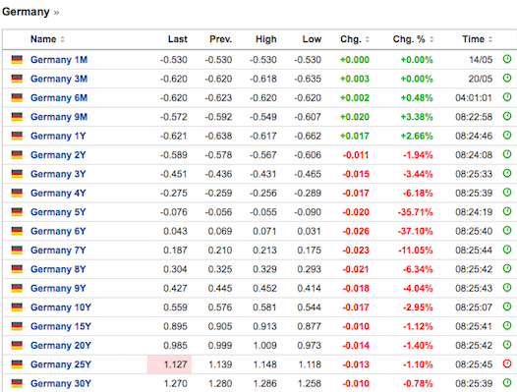Click the clock icon in Germany 9M row
Screen dimensions: 517x392
click(x=507, y=116)
